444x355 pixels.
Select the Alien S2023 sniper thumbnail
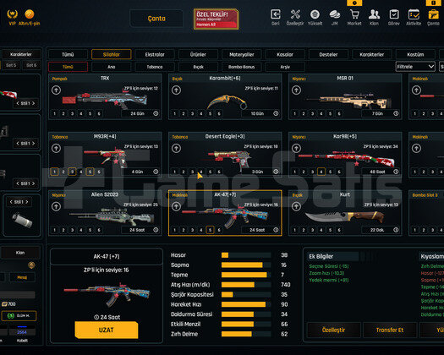(x=112, y=216)
